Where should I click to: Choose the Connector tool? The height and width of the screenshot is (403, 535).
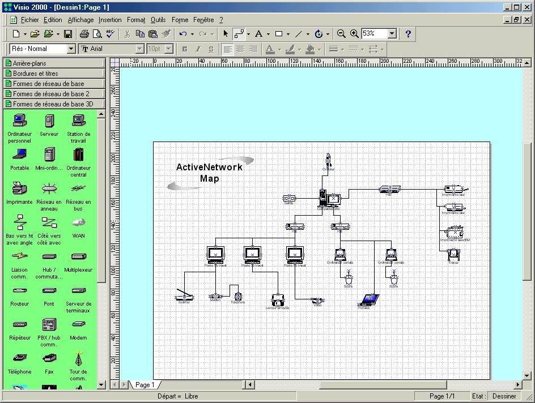click(x=239, y=34)
